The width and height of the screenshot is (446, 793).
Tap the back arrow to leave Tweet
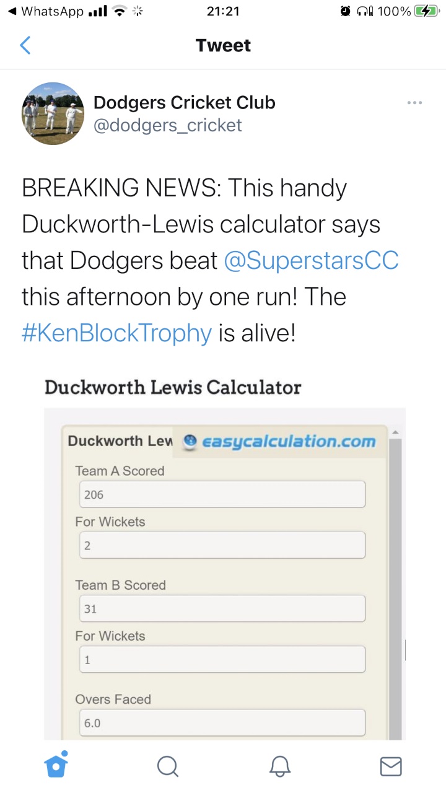click(x=25, y=45)
